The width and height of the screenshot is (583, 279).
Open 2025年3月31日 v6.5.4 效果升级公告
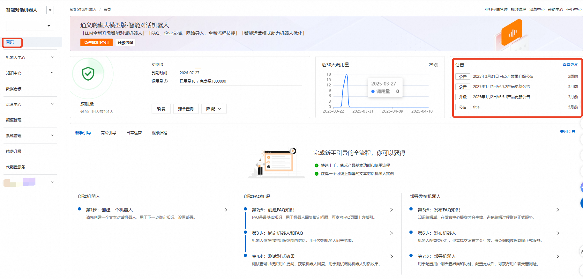point(503,77)
